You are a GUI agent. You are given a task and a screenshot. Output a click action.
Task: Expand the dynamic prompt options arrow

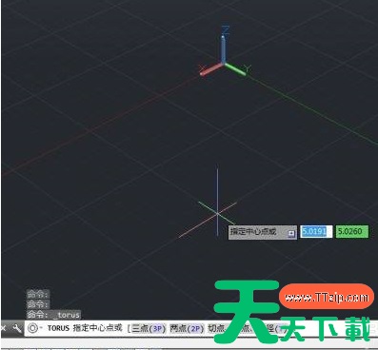click(291, 234)
